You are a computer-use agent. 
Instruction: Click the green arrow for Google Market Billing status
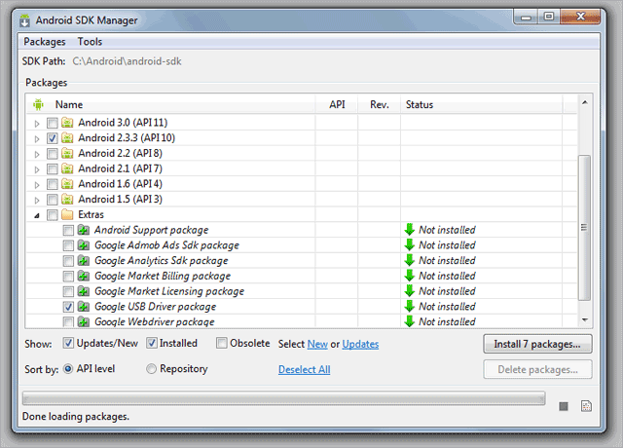(x=409, y=276)
